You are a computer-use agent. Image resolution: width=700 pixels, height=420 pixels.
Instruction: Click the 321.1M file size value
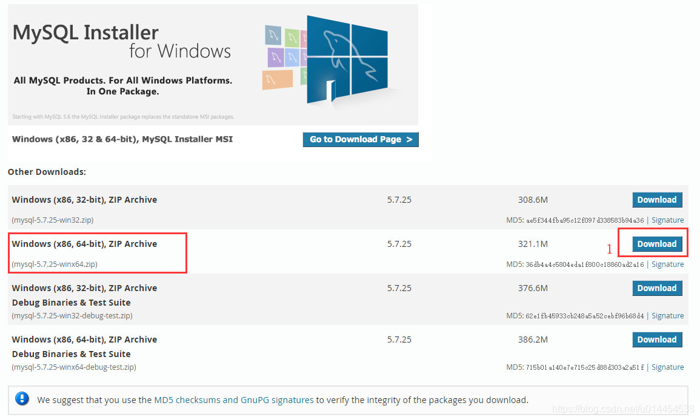(x=533, y=244)
